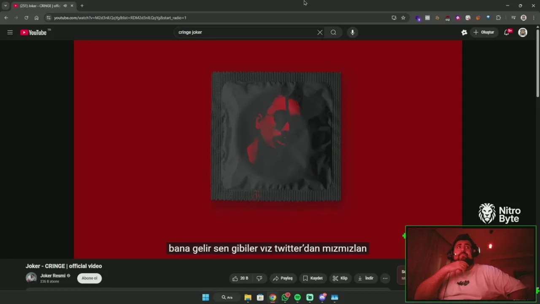Open the extension showing 112 badge

(448, 18)
